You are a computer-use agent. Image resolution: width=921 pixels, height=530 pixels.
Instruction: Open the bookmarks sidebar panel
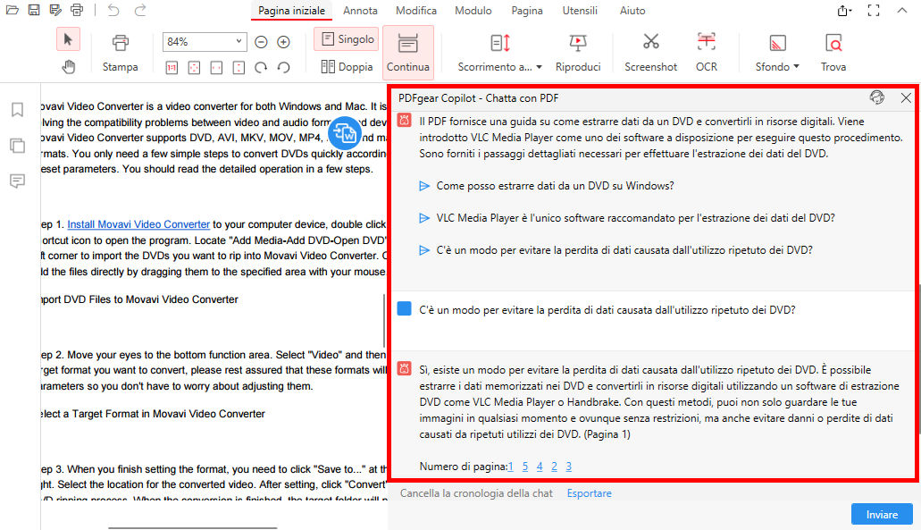tap(18, 110)
